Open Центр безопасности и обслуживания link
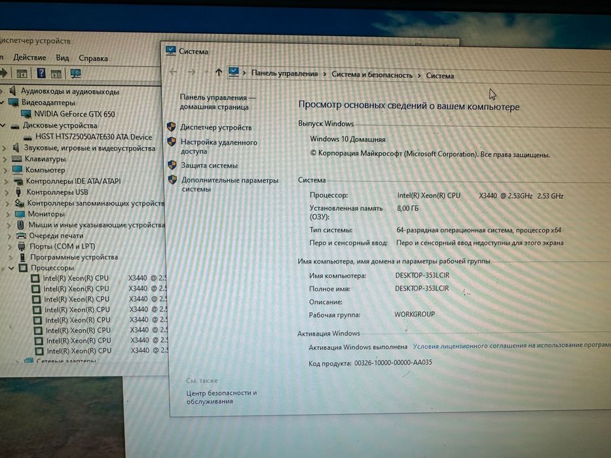This screenshot has height=458, width=611. 221,396
